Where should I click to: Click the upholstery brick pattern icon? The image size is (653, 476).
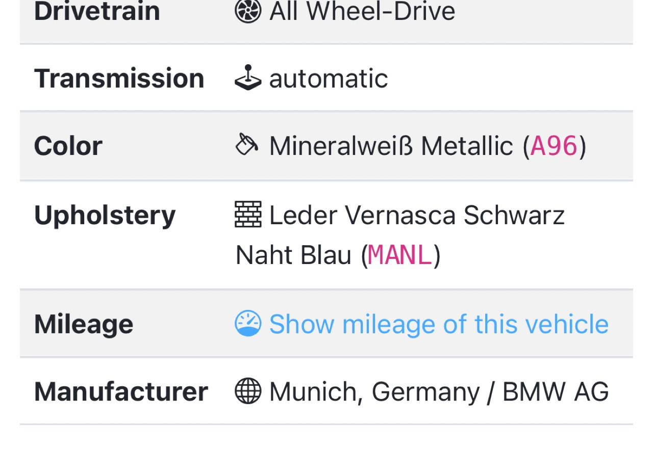point(248,214)
